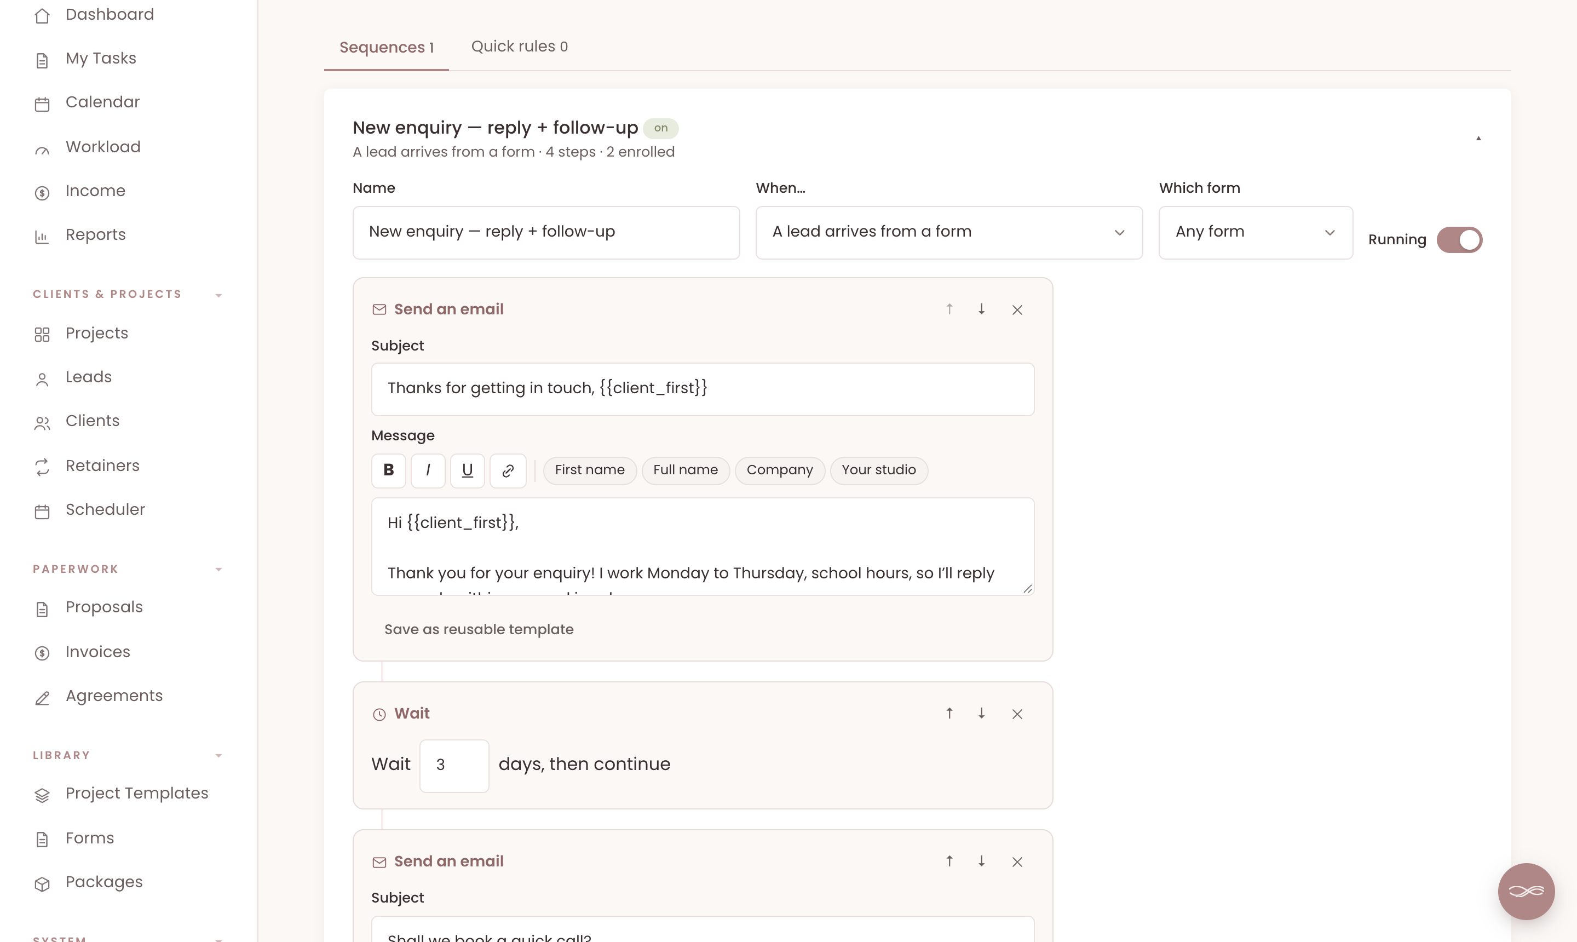Go to Calendar in sidebar
Image resolution: width=1577 pixels, height=942 pixels.
tap(102, 102)
